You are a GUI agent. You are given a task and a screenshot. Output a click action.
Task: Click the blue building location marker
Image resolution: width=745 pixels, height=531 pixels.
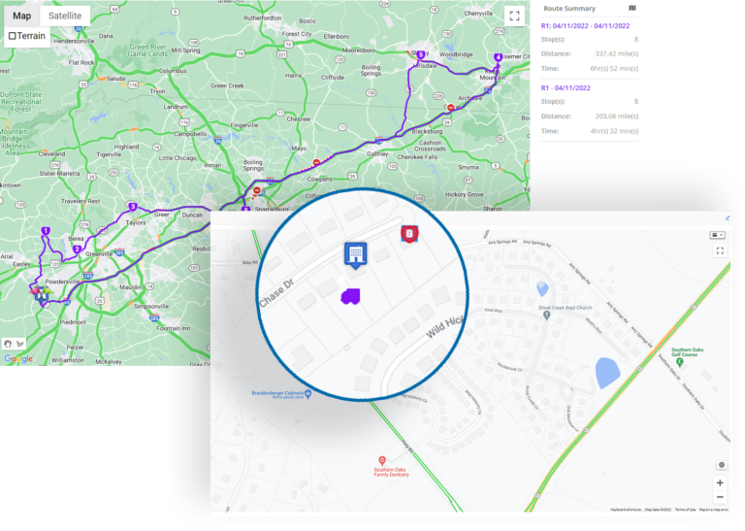click(x=356, y=254)
